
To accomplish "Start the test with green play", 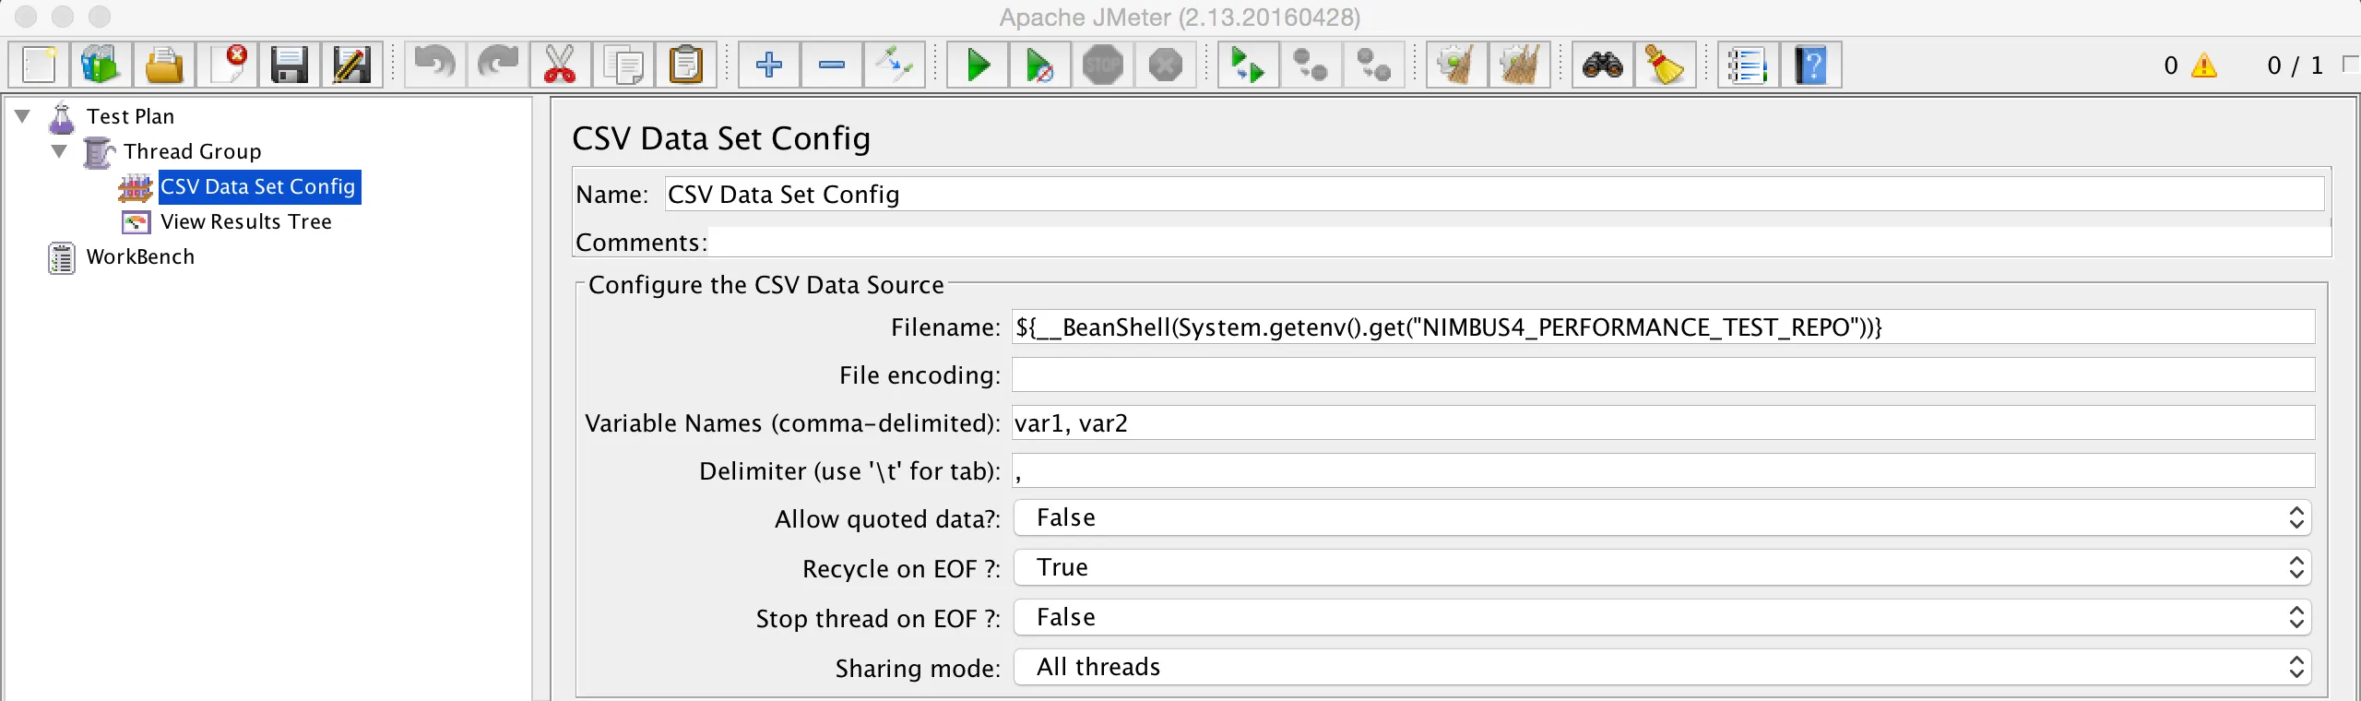I will coord(978,65).
